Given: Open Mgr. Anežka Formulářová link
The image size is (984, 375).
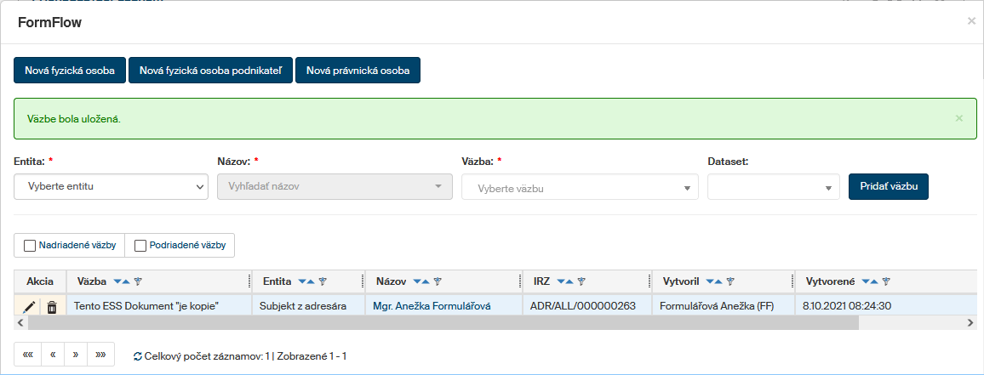Looking at the screenshot, I should [x=432, y=306].
